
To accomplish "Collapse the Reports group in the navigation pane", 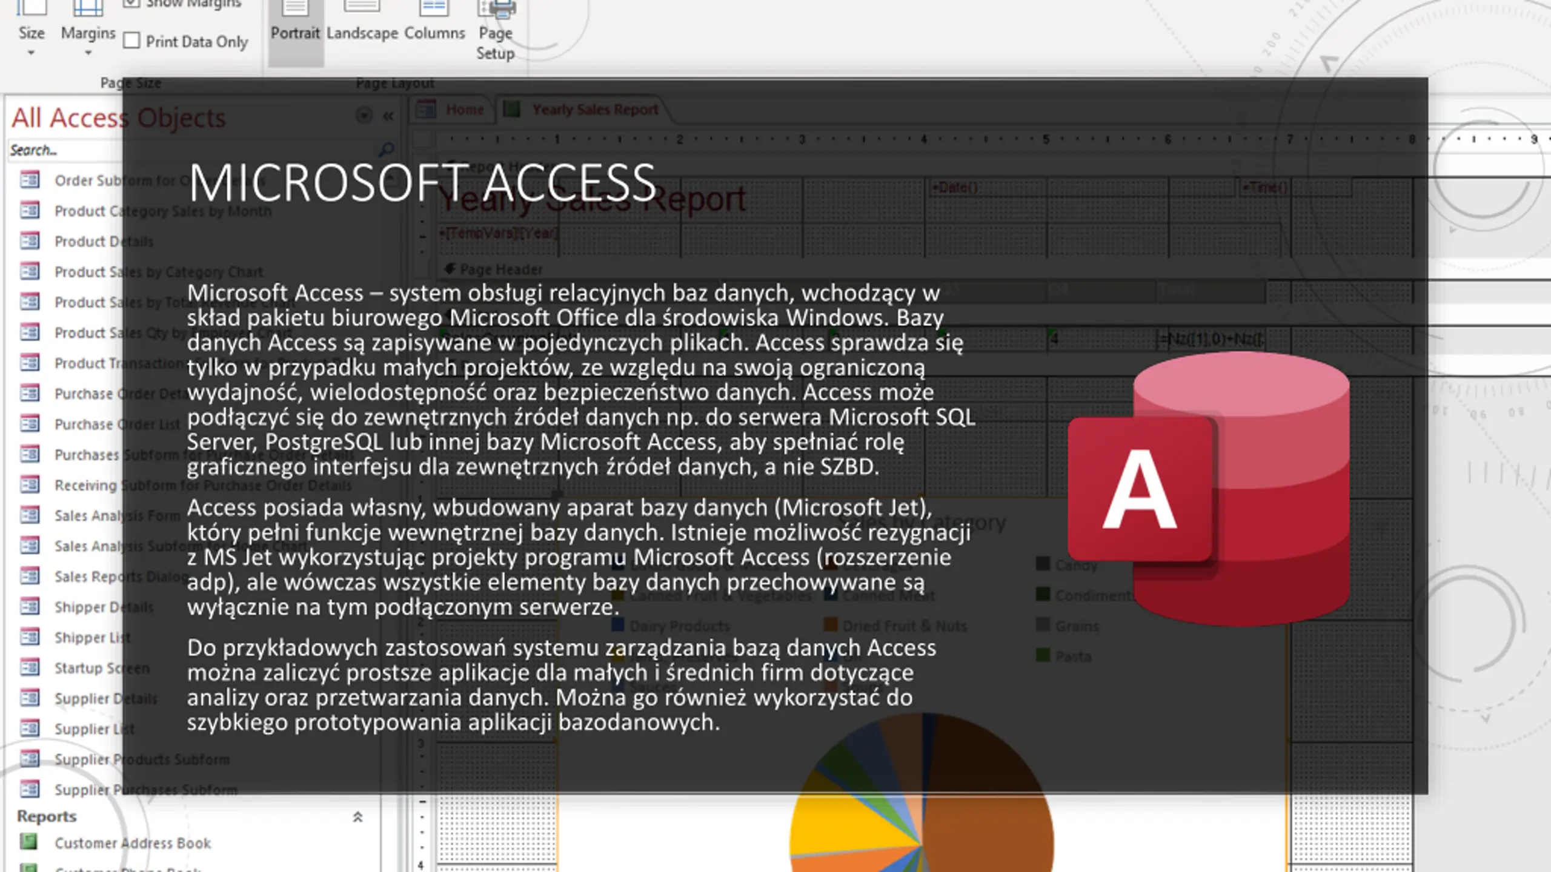I will click(357, 817).
